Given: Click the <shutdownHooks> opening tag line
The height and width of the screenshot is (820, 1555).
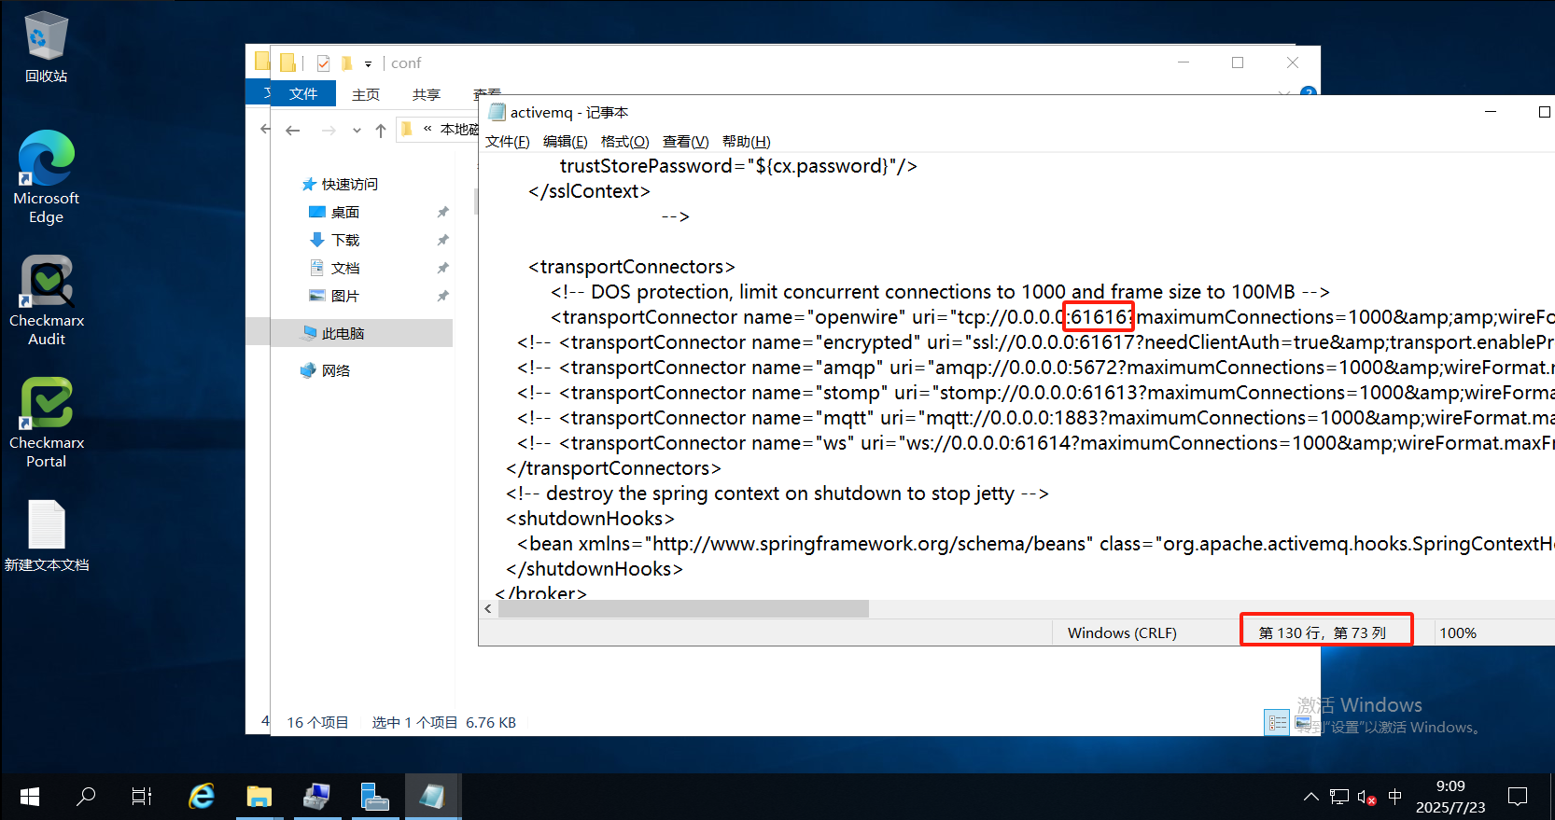Looking at the screenshot, I should click(x=590, y=519).
